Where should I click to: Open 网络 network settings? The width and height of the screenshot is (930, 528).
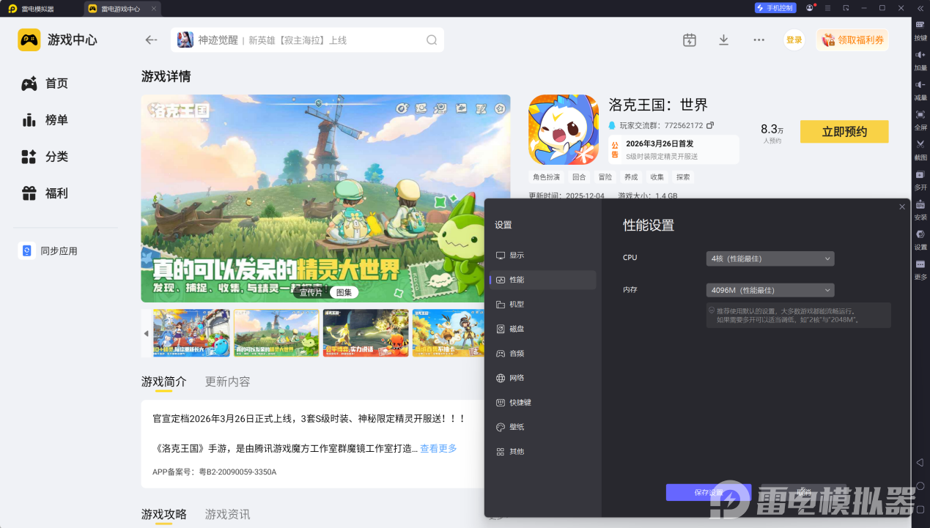click(x=543, y=378)
